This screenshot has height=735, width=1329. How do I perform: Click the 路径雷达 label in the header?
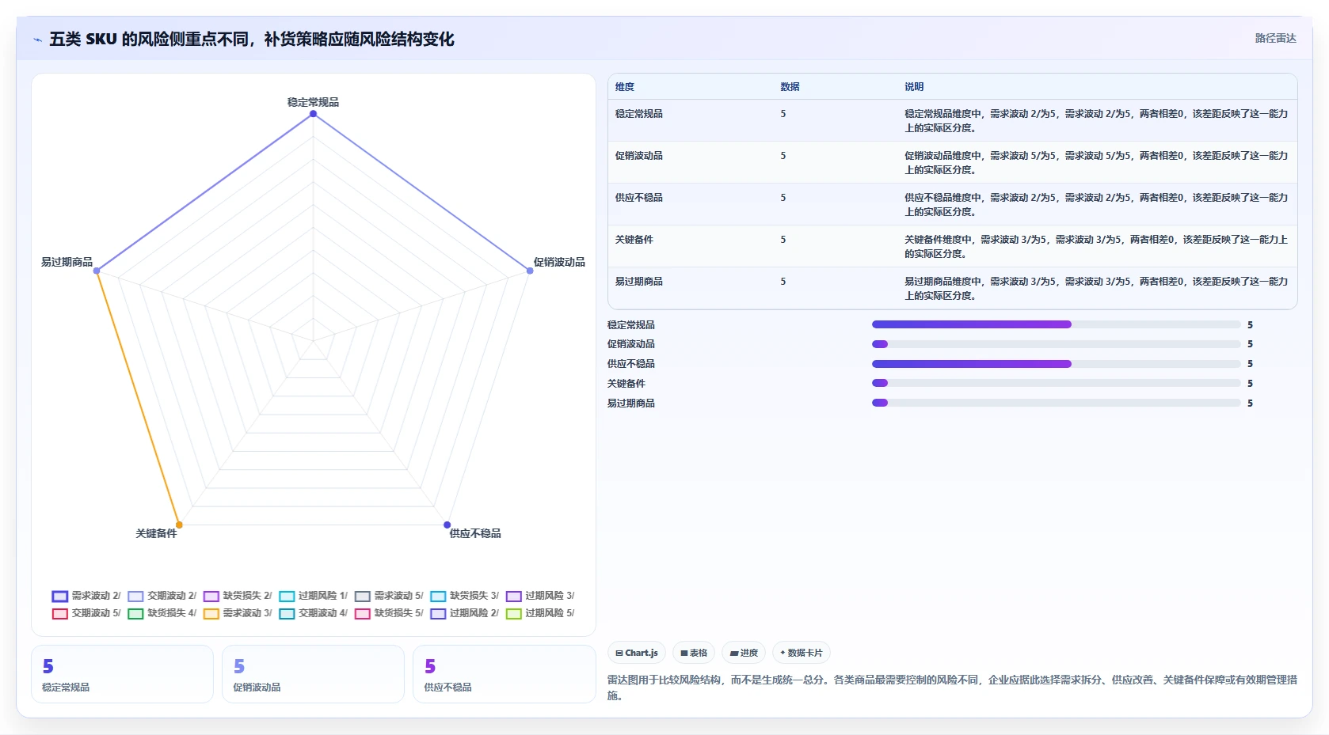[1275, 38]
